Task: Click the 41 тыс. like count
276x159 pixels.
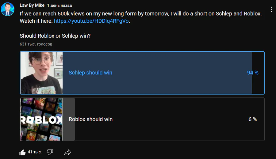Action: pyautogui.click(x=35, y=152)
